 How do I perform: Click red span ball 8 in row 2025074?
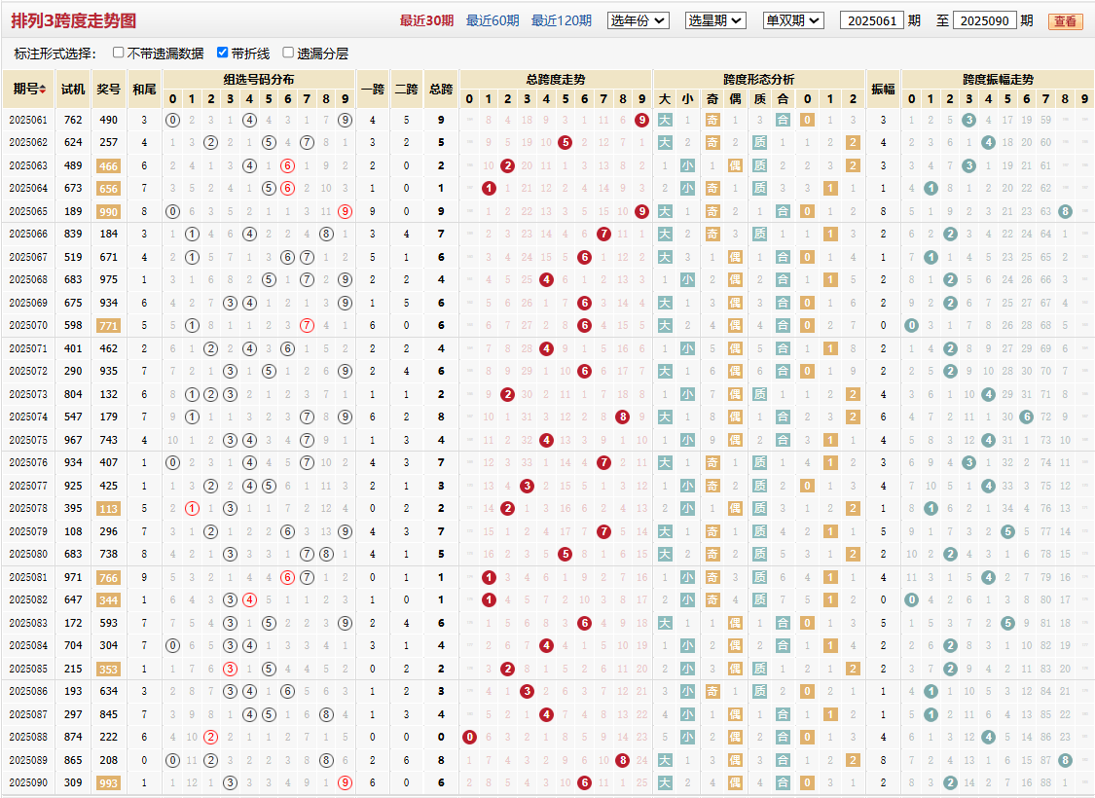[x=622, y=417]
